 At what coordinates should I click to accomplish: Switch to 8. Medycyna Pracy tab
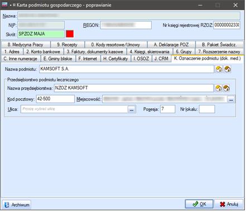pyautogui.click(x=25, y=45)
